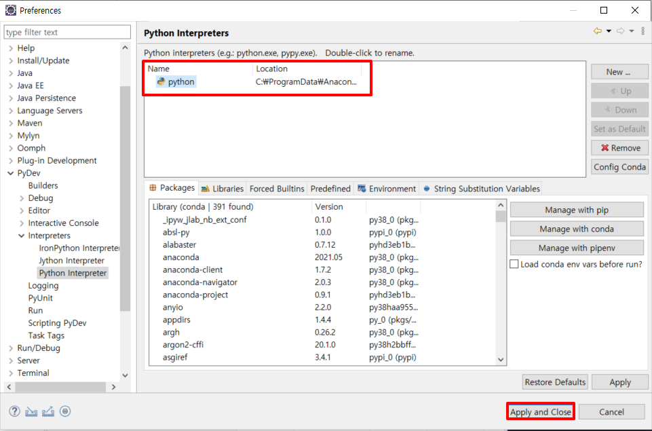Open the back history dropdown arrow
Screen dimensions: 652x431
tap(609, 31)
